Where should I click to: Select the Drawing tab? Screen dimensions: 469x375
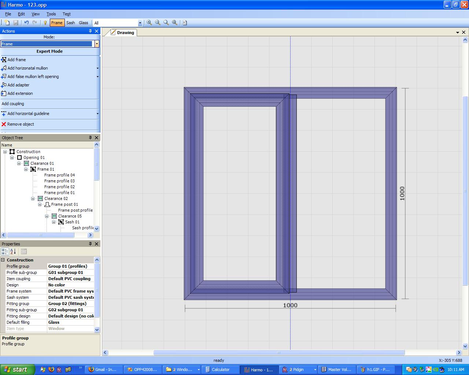(x=122, y=33)
